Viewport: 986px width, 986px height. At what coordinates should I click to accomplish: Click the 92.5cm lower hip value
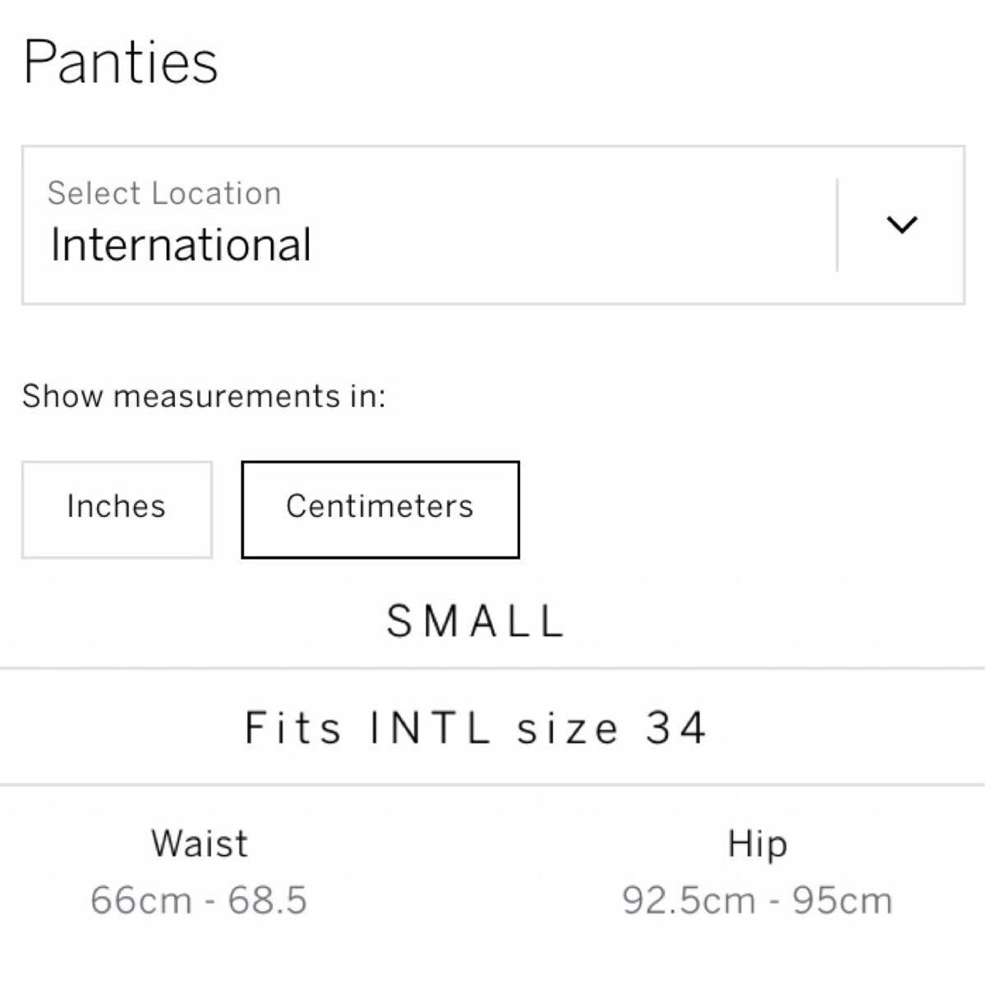point(688,900)
